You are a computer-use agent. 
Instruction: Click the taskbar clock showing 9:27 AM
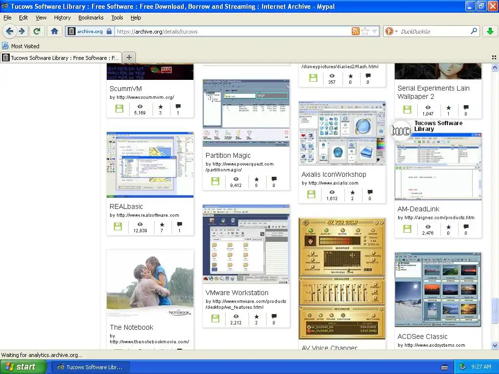481,367
